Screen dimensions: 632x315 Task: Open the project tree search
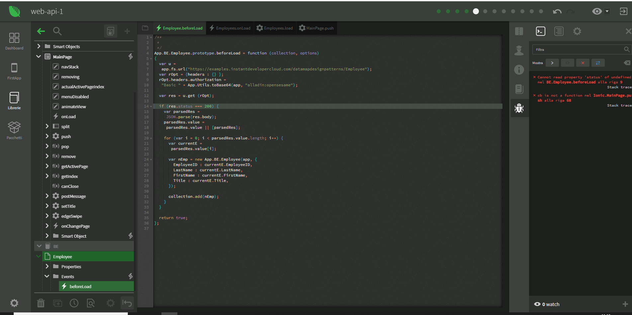point(57,31)
